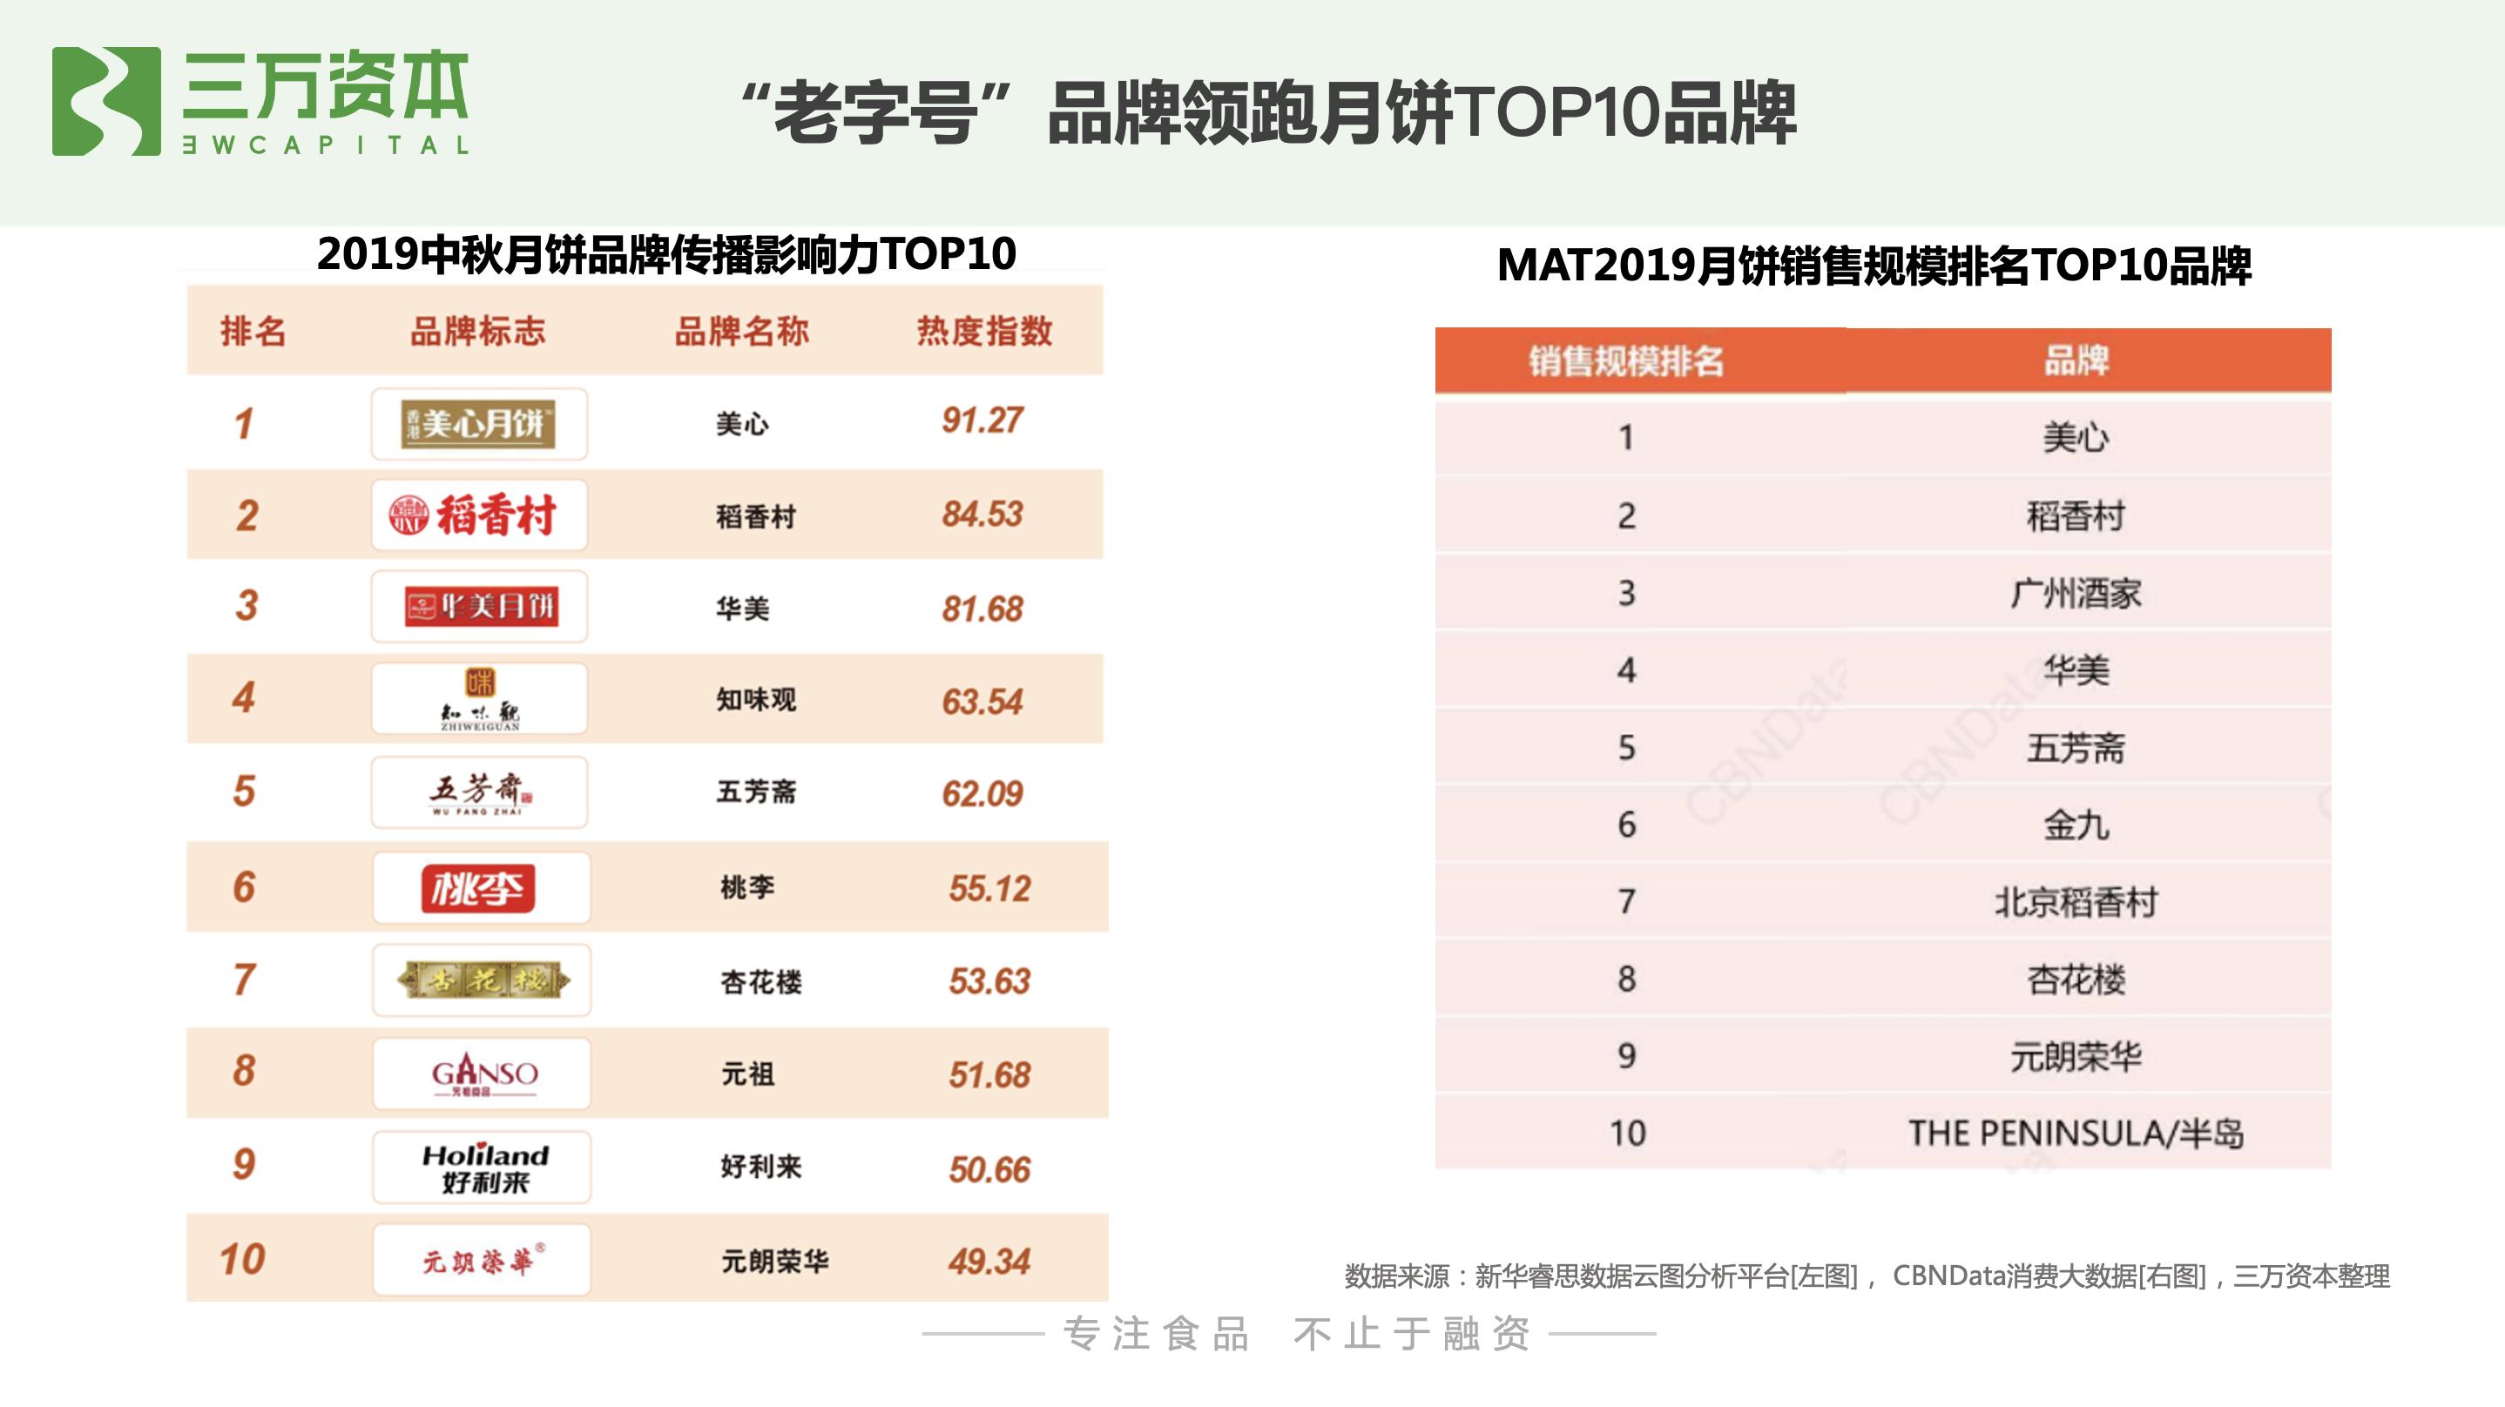The image size is (2505, 1407).
Task: Click the 排名 column header
Action: pyautogui.click(x=253, y=331)
